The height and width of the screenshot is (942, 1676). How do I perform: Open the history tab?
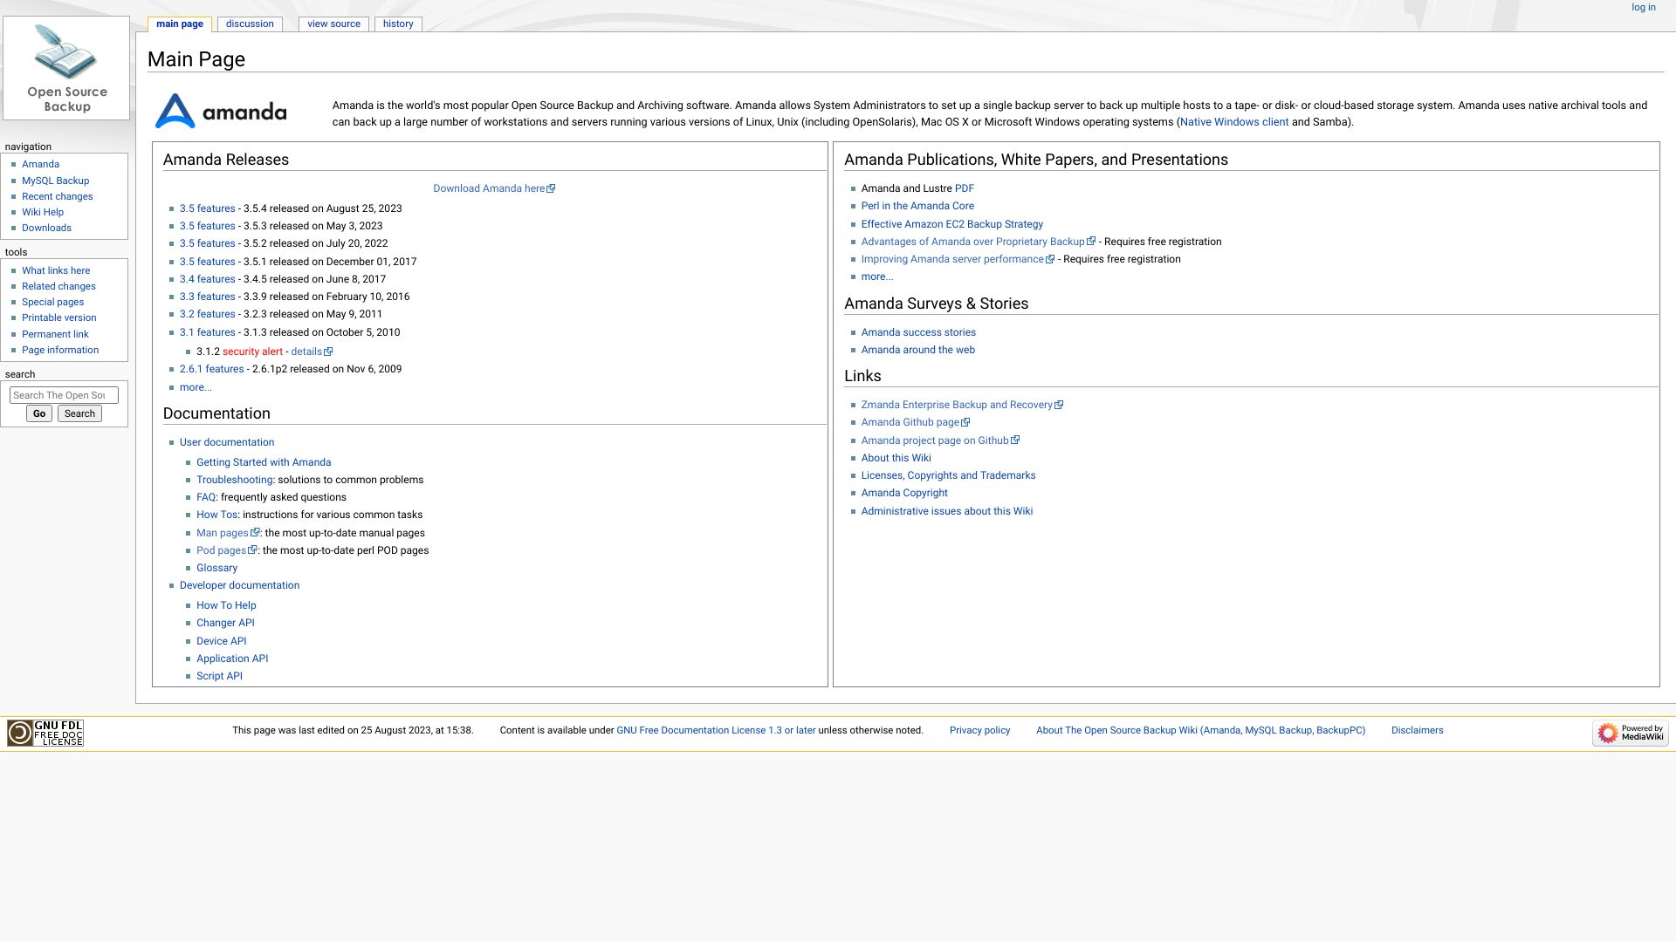(398, 24)
